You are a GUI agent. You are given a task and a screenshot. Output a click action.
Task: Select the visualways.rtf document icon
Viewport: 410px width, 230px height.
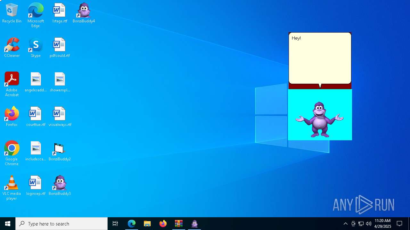coord(60,117)
